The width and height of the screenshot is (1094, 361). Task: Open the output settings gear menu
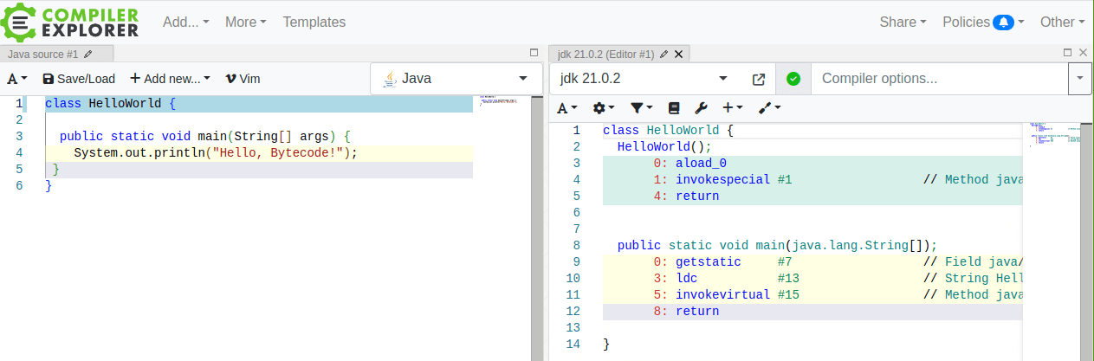604,108
